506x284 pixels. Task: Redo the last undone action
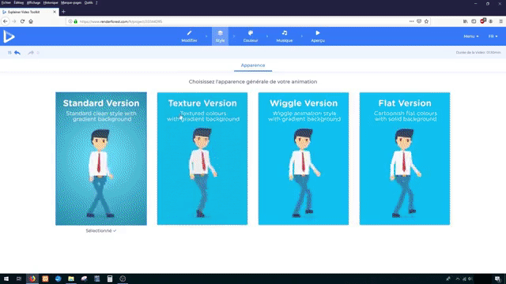(31, 53)
